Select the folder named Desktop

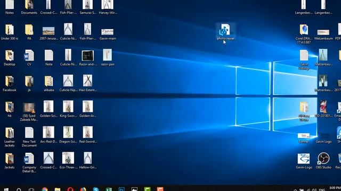[x=10, y=58]
